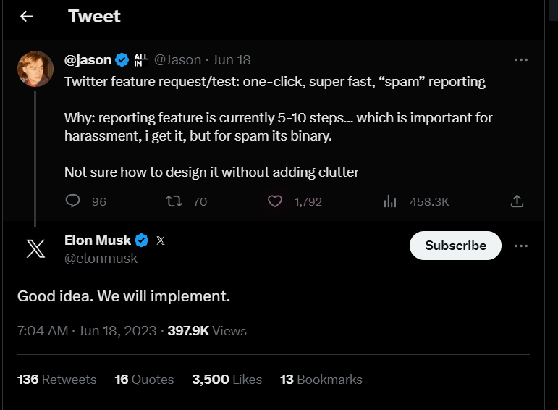Click the 7:04 AM Jun 18, 2023 timestamp

tap(87, 331)
